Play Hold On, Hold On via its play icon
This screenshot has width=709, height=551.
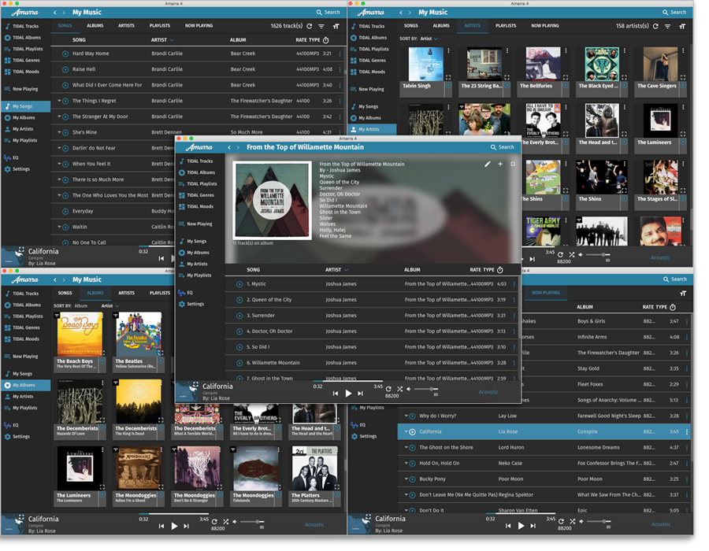(412, 464)
